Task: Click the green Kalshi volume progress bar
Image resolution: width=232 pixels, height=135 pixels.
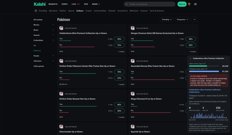Action: (204, 66)
